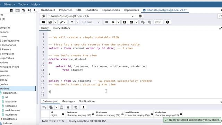222x125 pixels.
Task: Click the firstname column header
Action: (110, 114)
